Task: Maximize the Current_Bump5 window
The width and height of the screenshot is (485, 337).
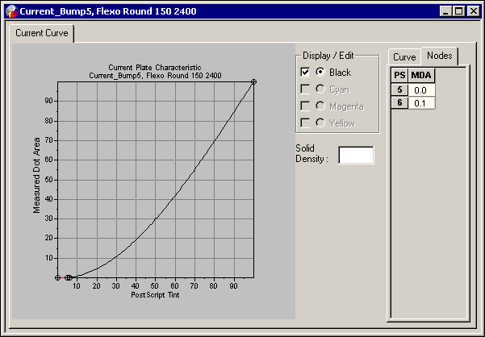Action: coord(458,11)
